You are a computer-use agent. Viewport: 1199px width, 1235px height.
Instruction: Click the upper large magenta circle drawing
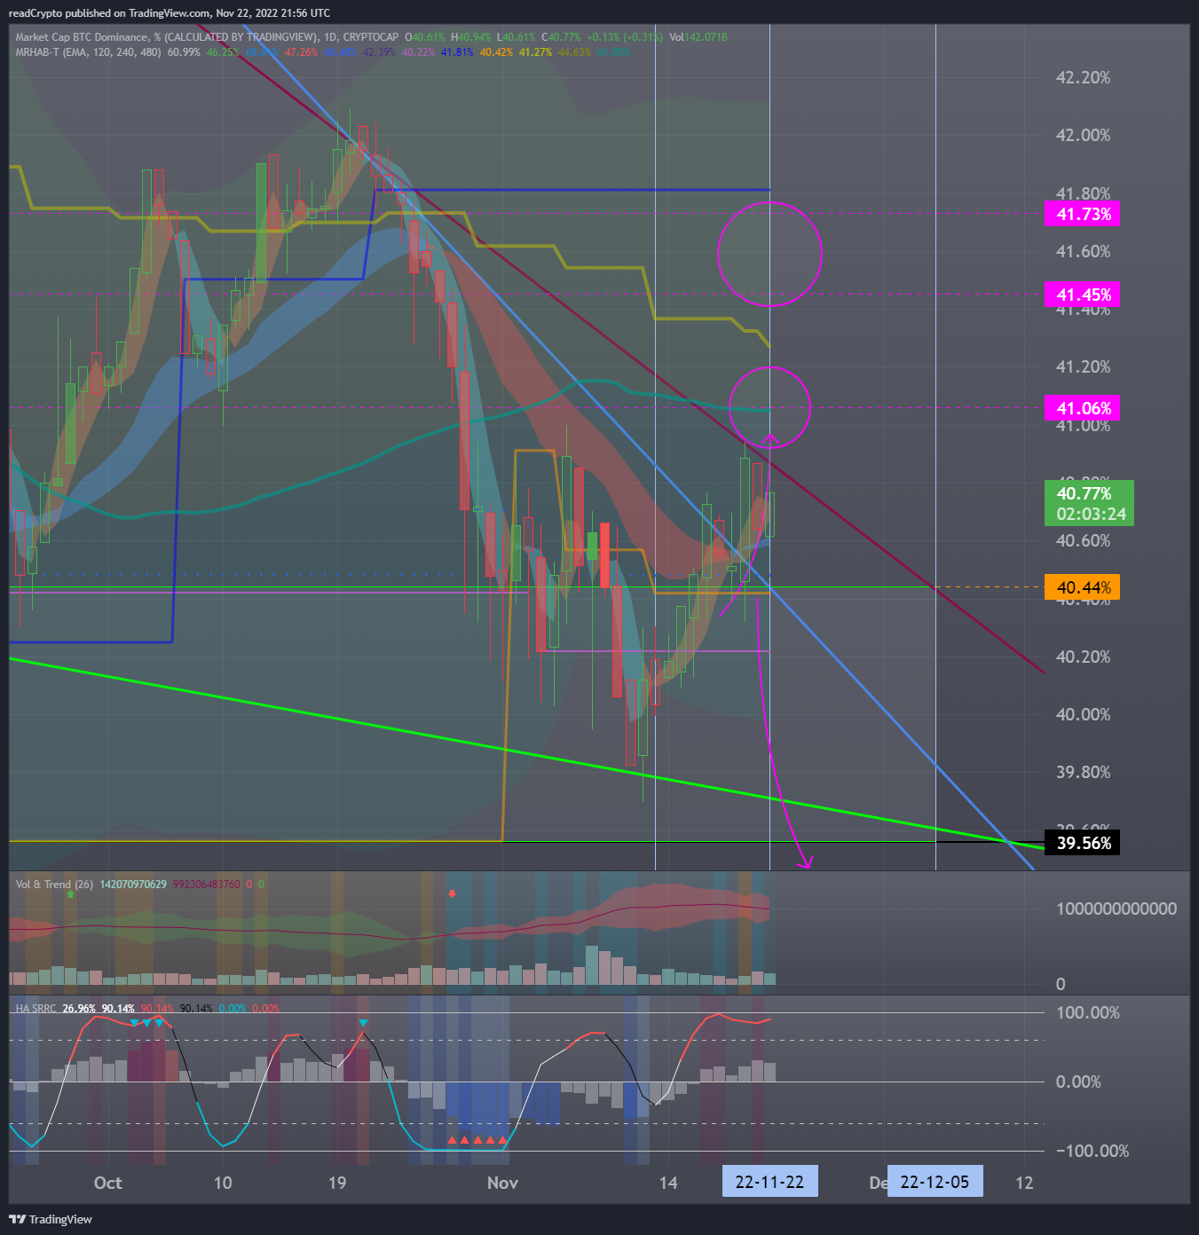pos(769,254)
